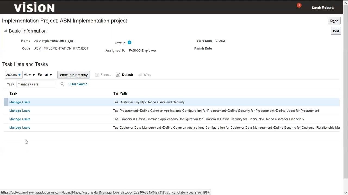This screenshot has width=348, height=195.
Task: Click the Edit button
Action: tap(336, 31)
